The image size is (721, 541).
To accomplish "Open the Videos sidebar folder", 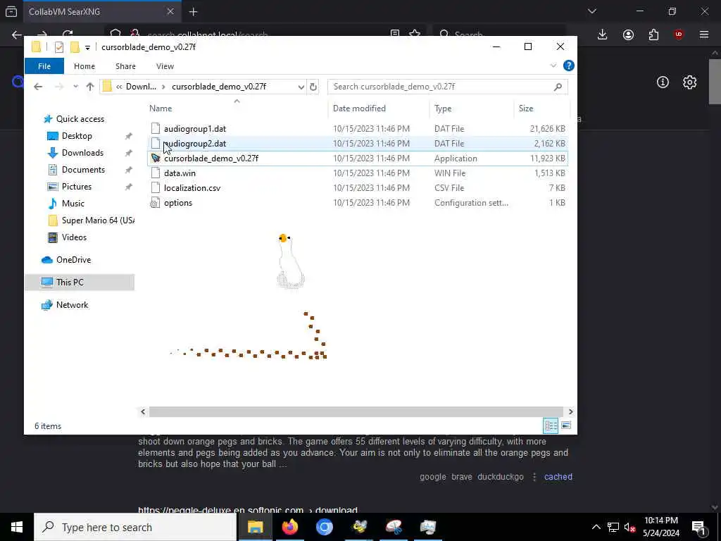I will tap(74, 237).
